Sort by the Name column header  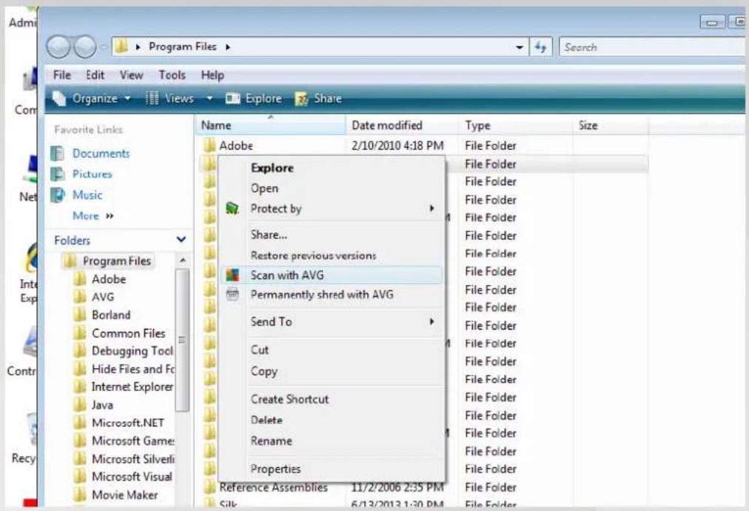coord(270,125)
